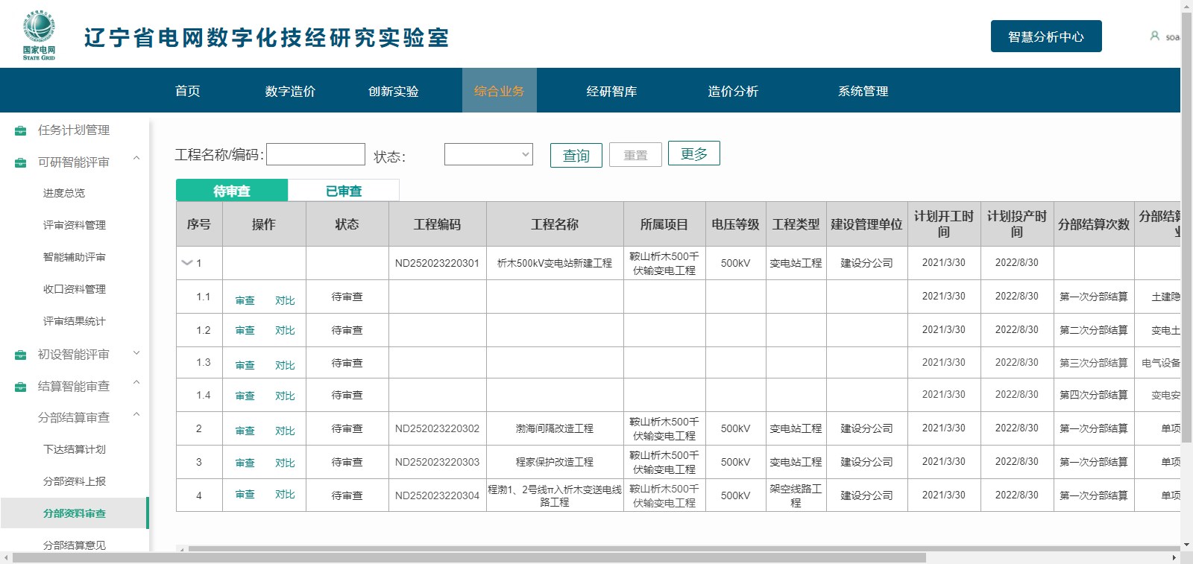
Task: Click cell ND252023220302
Action: (x=438, y=428)
